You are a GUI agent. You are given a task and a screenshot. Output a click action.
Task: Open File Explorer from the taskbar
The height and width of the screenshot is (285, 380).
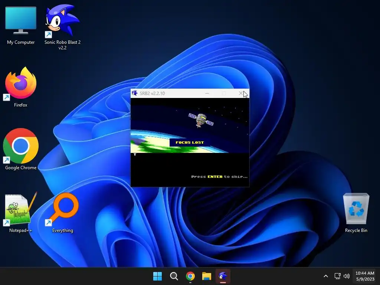[x=207, y=276]
